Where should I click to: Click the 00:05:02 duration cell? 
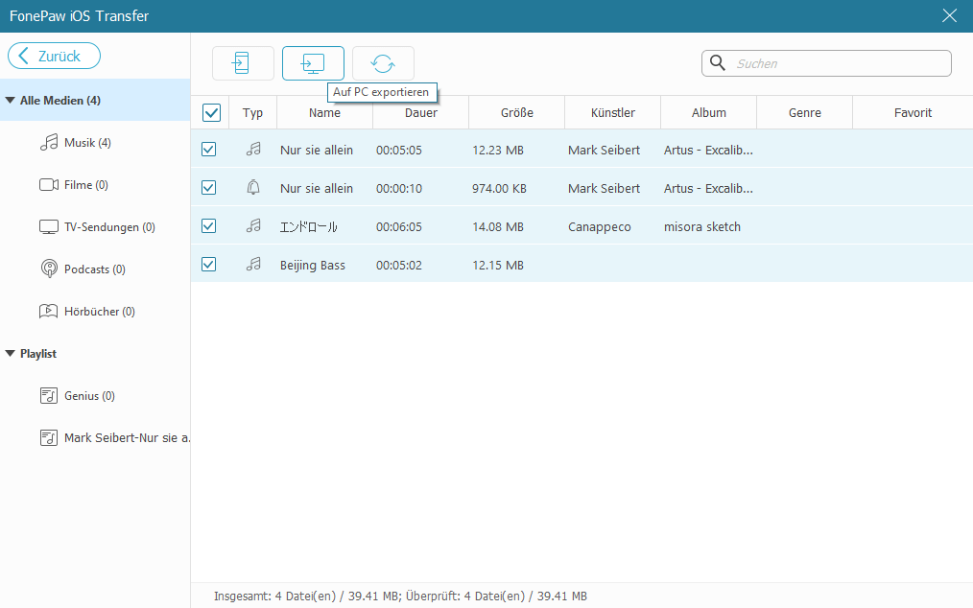[x=399, y=266]
